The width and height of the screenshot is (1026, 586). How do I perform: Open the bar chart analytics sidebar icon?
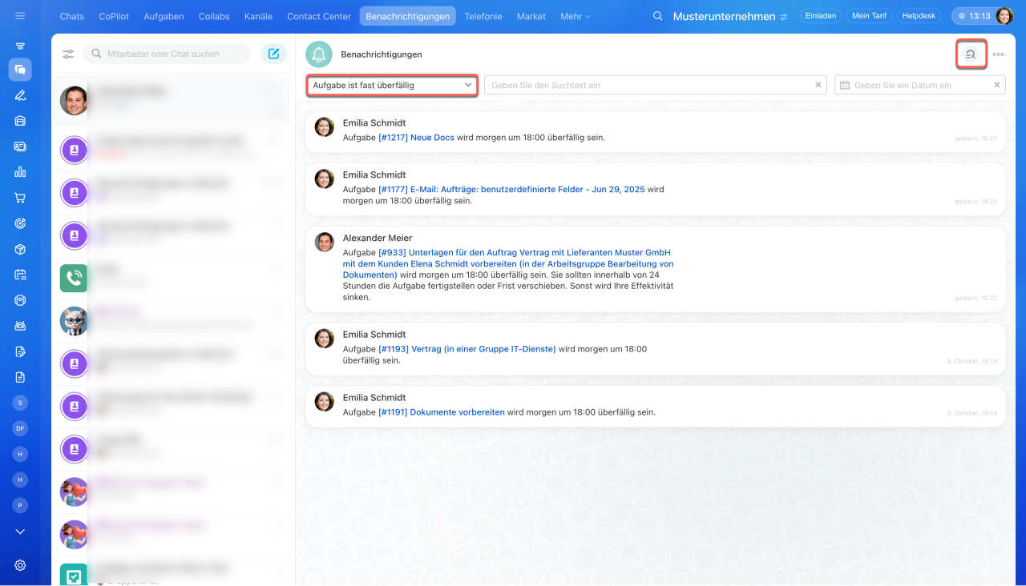pyautogui.click(x=20, y=172)
